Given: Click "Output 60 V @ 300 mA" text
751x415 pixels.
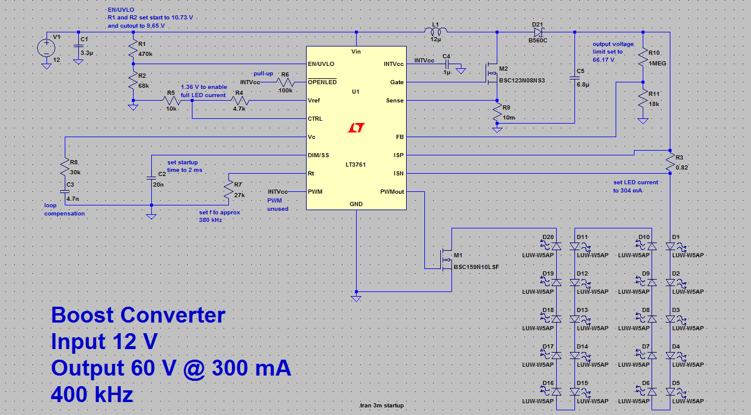Looking at the screenshot, I should pyautogui.click(x=171, y=368).
